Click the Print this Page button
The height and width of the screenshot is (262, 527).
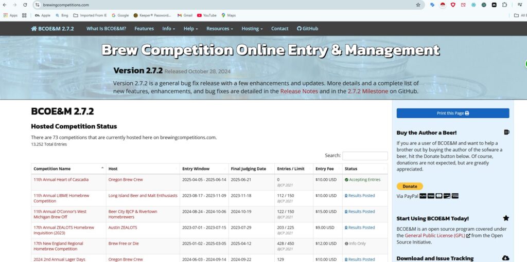(x=453, y=113)
